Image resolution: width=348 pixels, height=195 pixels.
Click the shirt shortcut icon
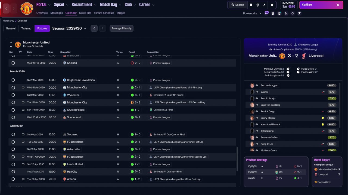pyautogui.click(x=273, y=13)
